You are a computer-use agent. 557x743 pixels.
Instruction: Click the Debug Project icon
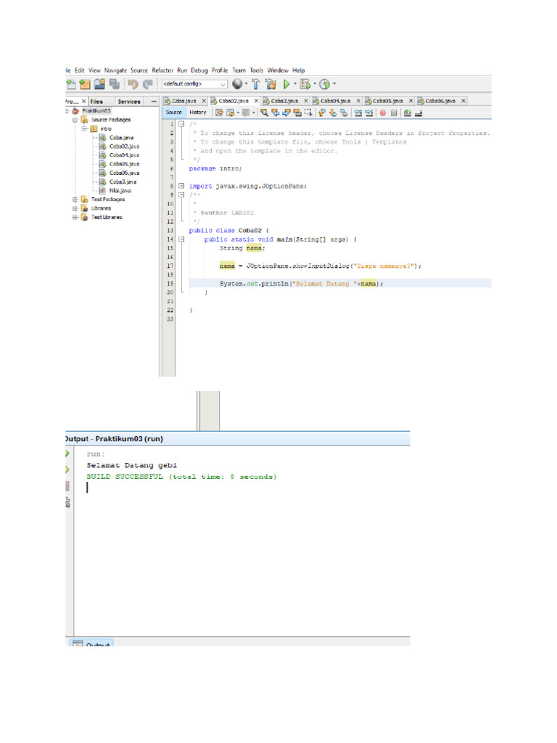tap(305, 84)
